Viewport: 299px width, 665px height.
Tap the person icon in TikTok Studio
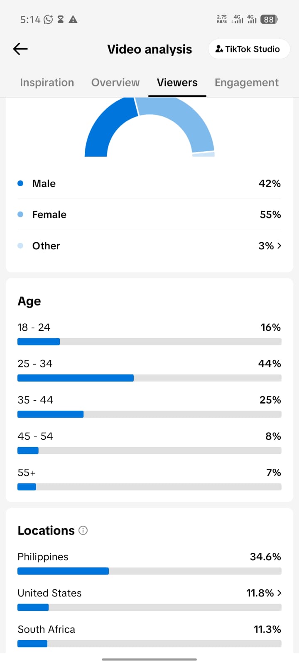[219, 49]
